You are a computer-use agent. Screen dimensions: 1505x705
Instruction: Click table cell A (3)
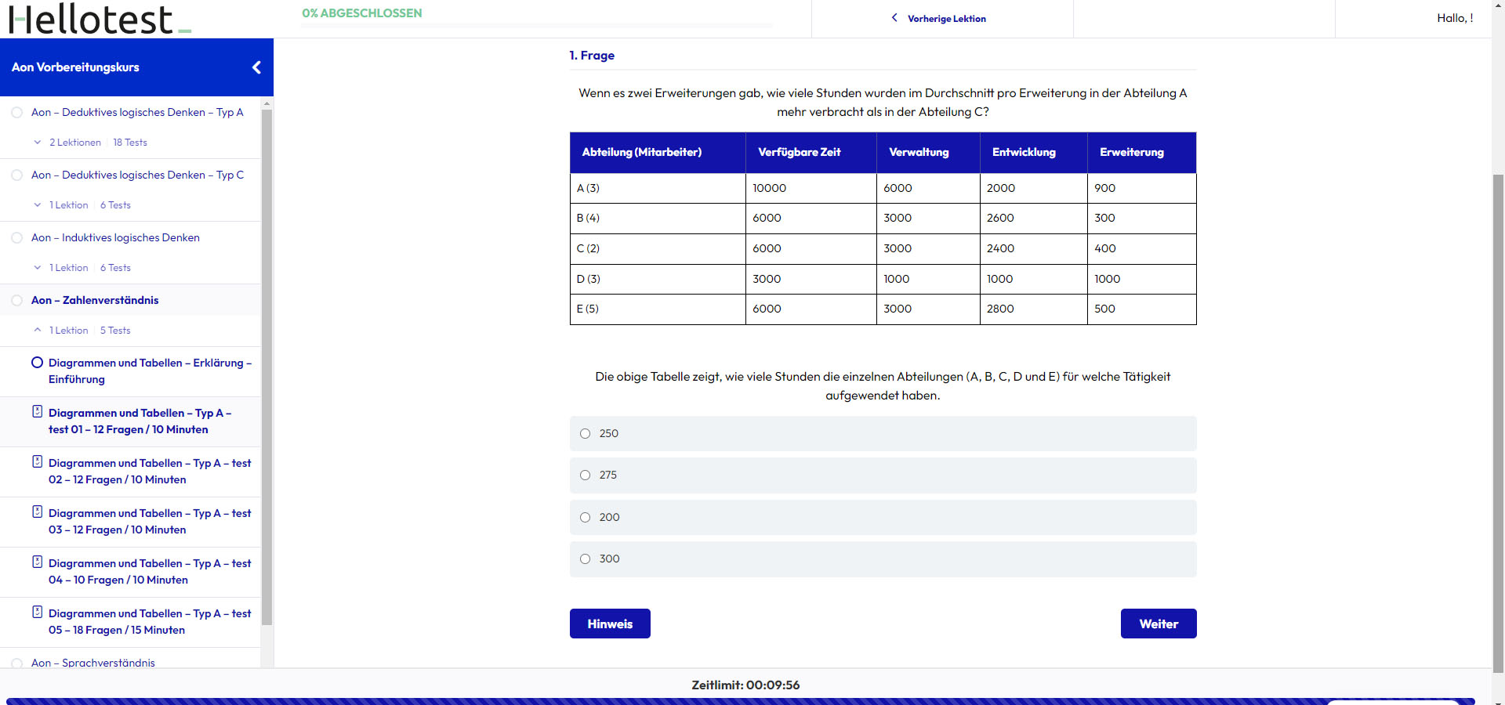coord(658,188)
